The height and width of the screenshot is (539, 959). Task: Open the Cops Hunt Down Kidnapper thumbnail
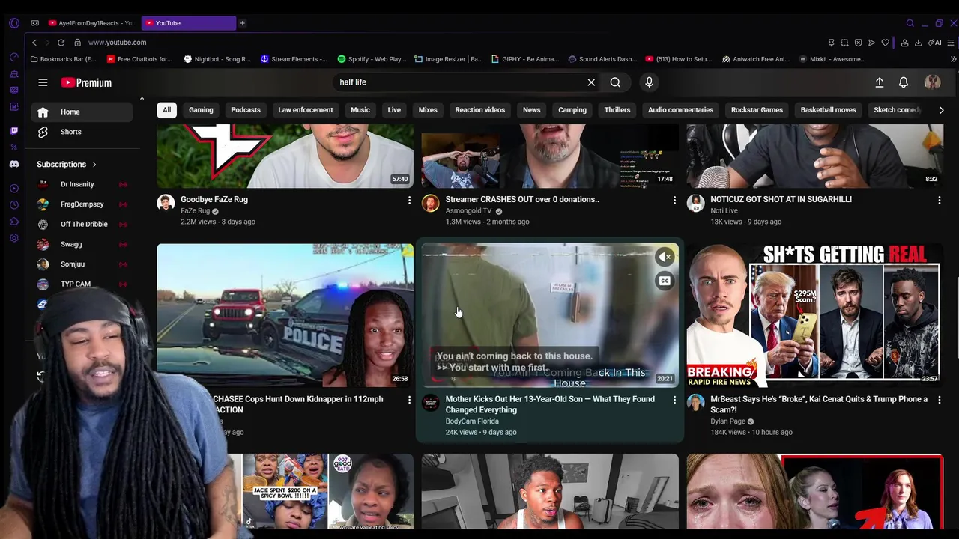pyautogui.click(x=285, y=314)
